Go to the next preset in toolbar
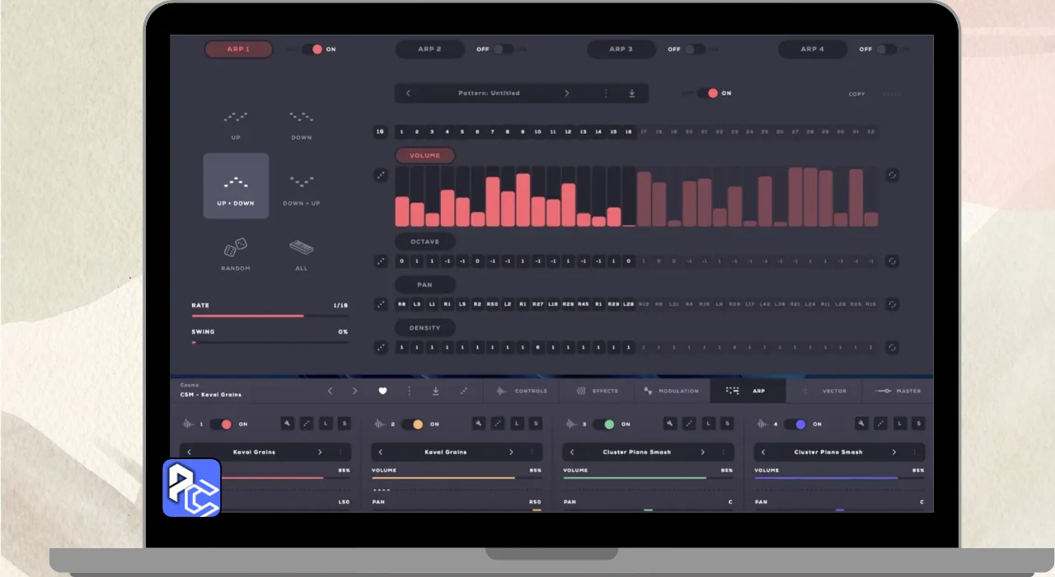This screenshot has width=1055, height=577. coord(355,391)
